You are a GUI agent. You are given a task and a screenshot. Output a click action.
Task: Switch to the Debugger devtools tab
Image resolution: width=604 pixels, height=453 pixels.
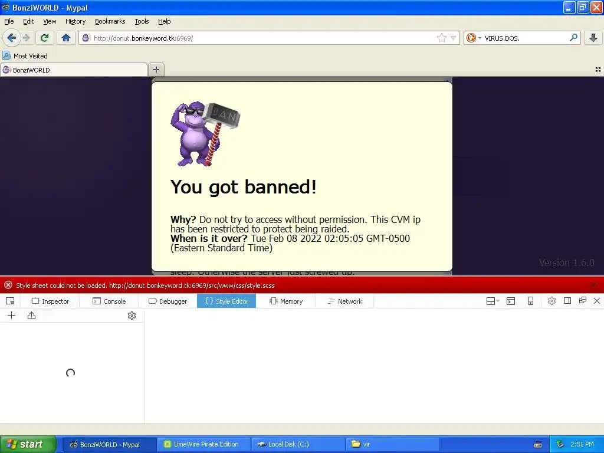[168, 301]
